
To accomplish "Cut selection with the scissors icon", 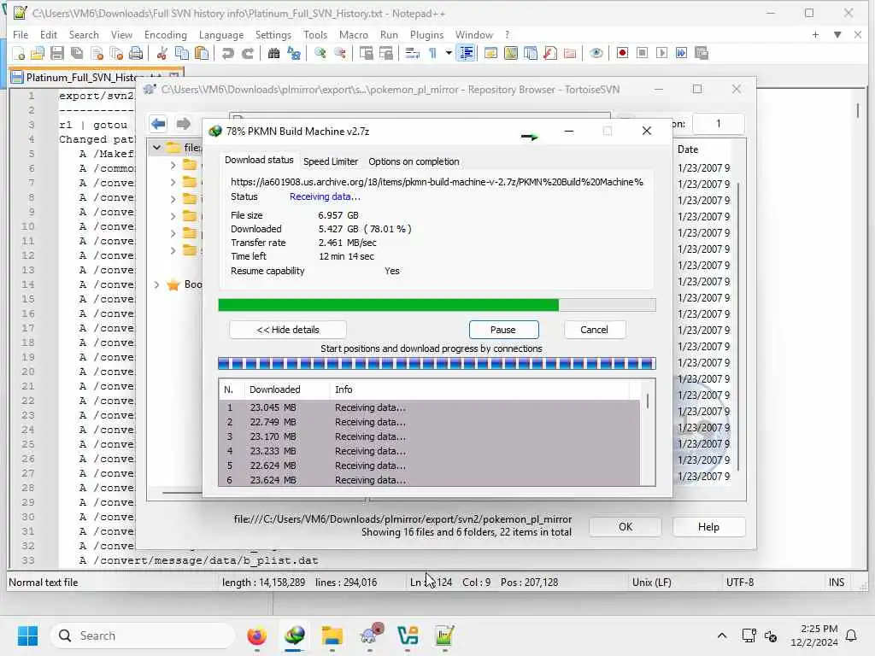I will pyautogui.click(x=162, y=54).
